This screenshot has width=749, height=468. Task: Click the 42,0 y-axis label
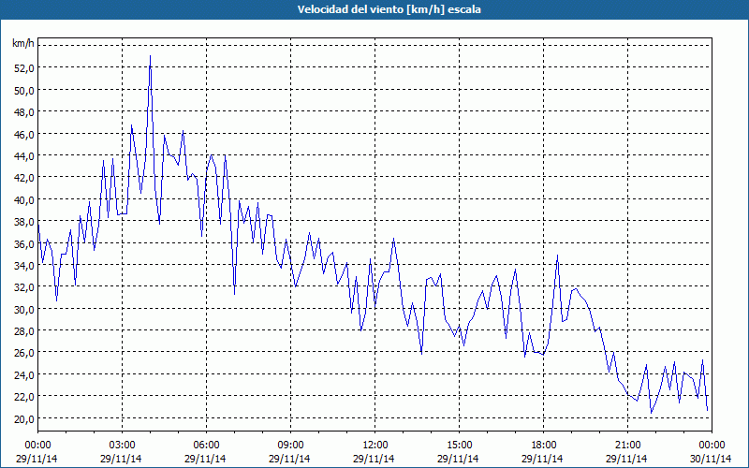click(x=25, y=178)
